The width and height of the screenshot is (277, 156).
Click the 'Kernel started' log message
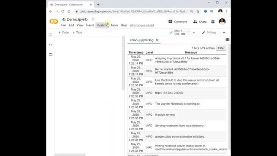[182, 71]
